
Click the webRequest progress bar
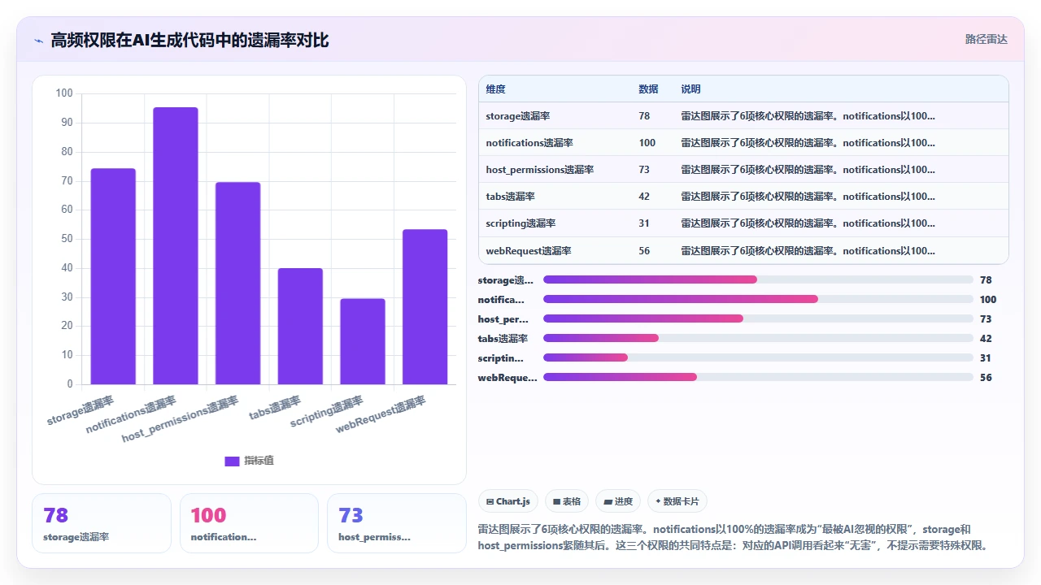758,377
